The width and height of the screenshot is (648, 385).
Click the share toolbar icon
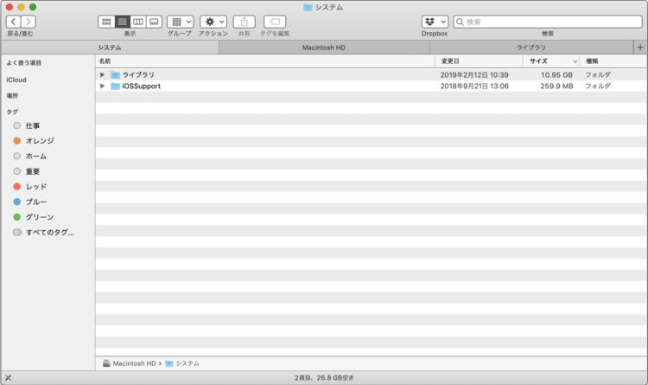tap(244, 22)
